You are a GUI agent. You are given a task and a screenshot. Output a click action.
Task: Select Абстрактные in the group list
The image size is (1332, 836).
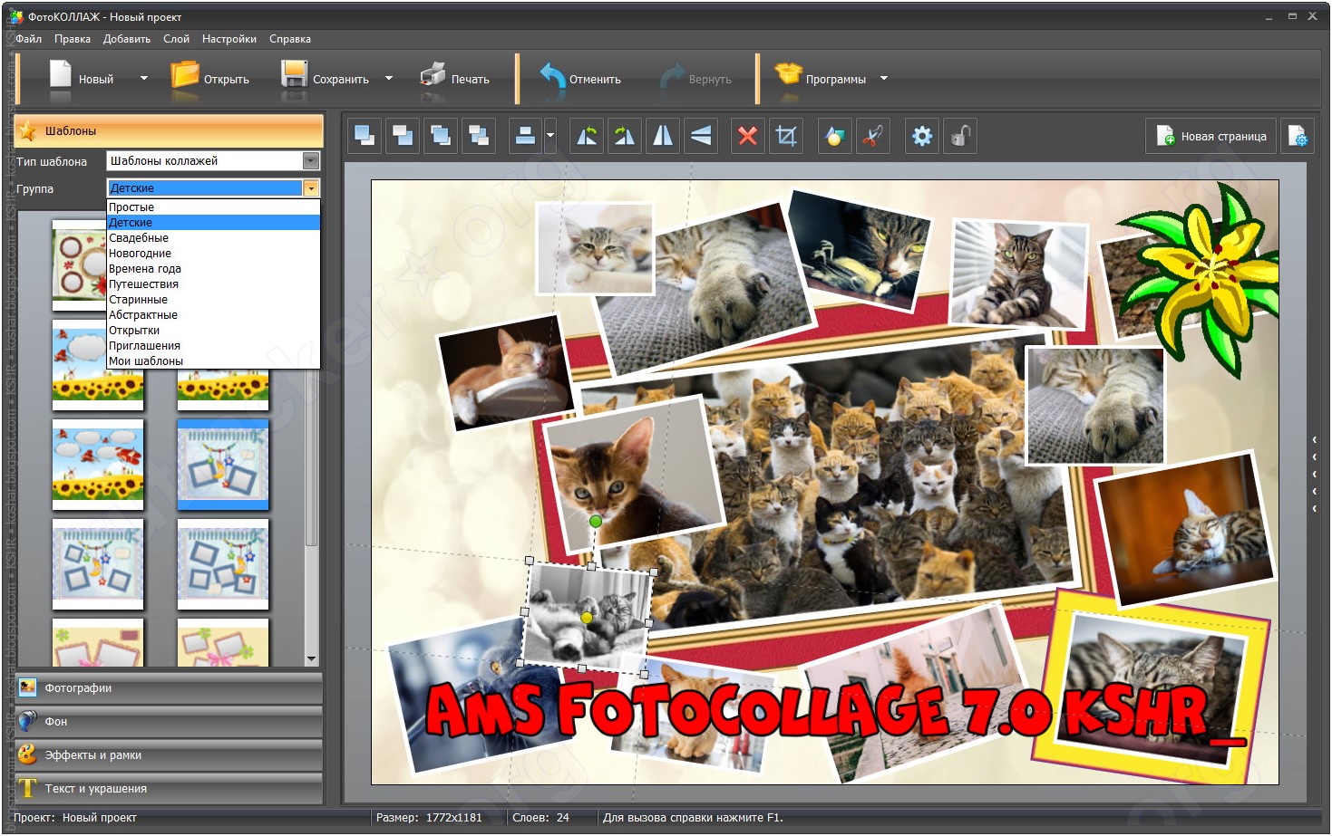click(x=214, y=315)
